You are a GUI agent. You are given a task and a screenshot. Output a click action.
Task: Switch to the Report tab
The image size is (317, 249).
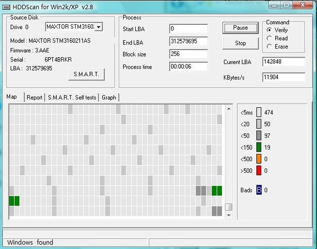point(34,97)
